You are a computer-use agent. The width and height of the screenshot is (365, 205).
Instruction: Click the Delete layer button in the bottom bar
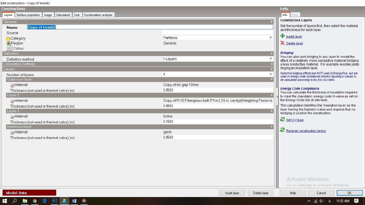(261, 193)
